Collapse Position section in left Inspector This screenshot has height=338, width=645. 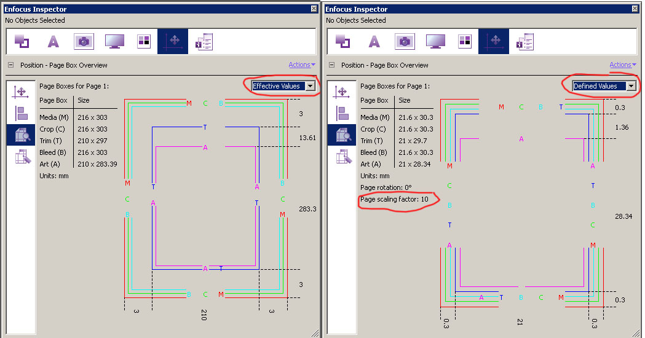click(10, 65)
